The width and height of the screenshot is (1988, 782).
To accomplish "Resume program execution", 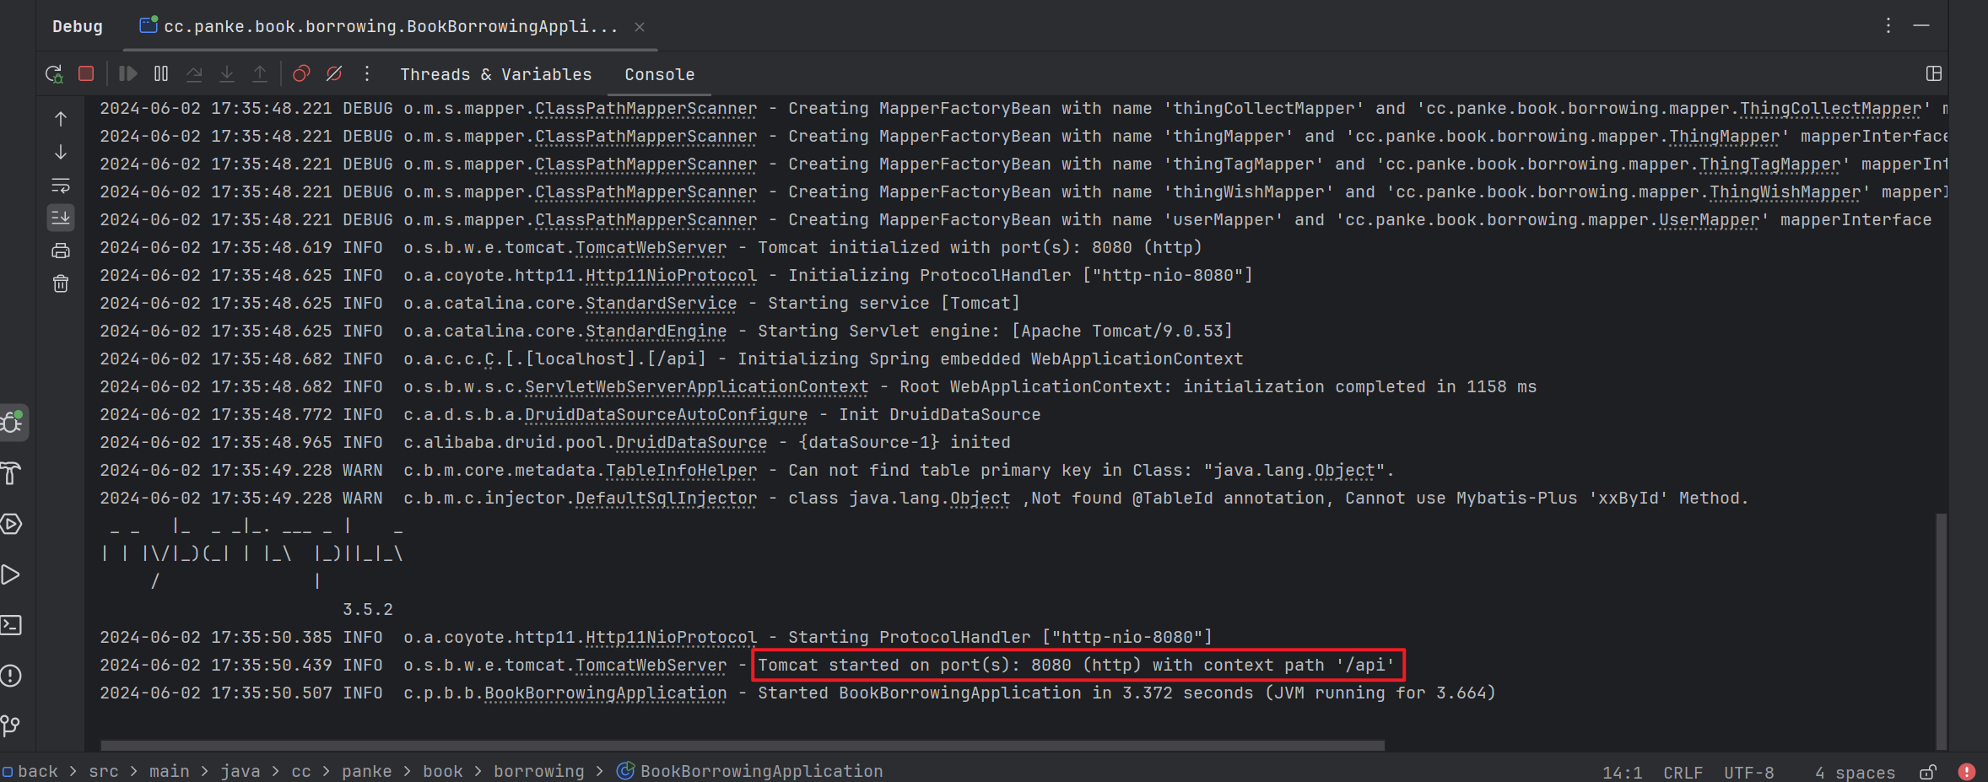I will 128,74.
